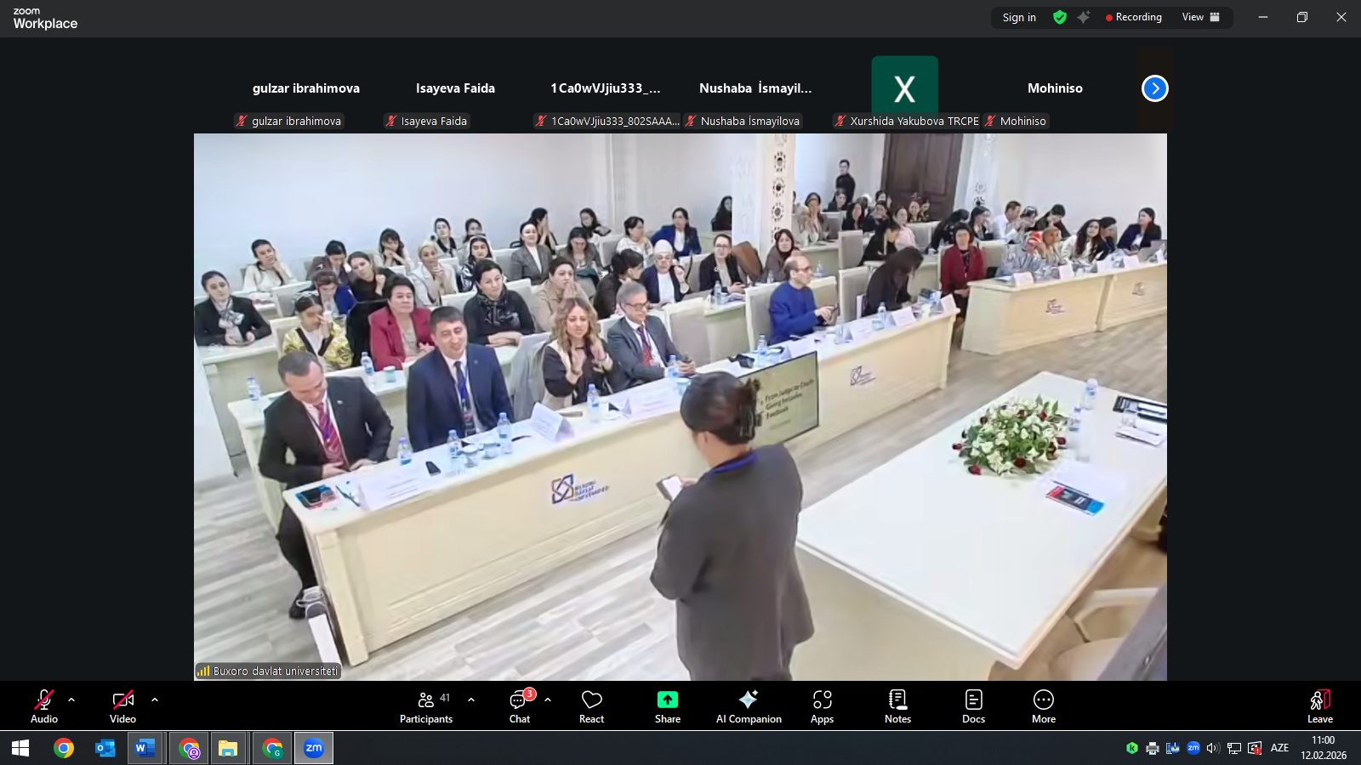Click the React heart icon

coord(591,705)
